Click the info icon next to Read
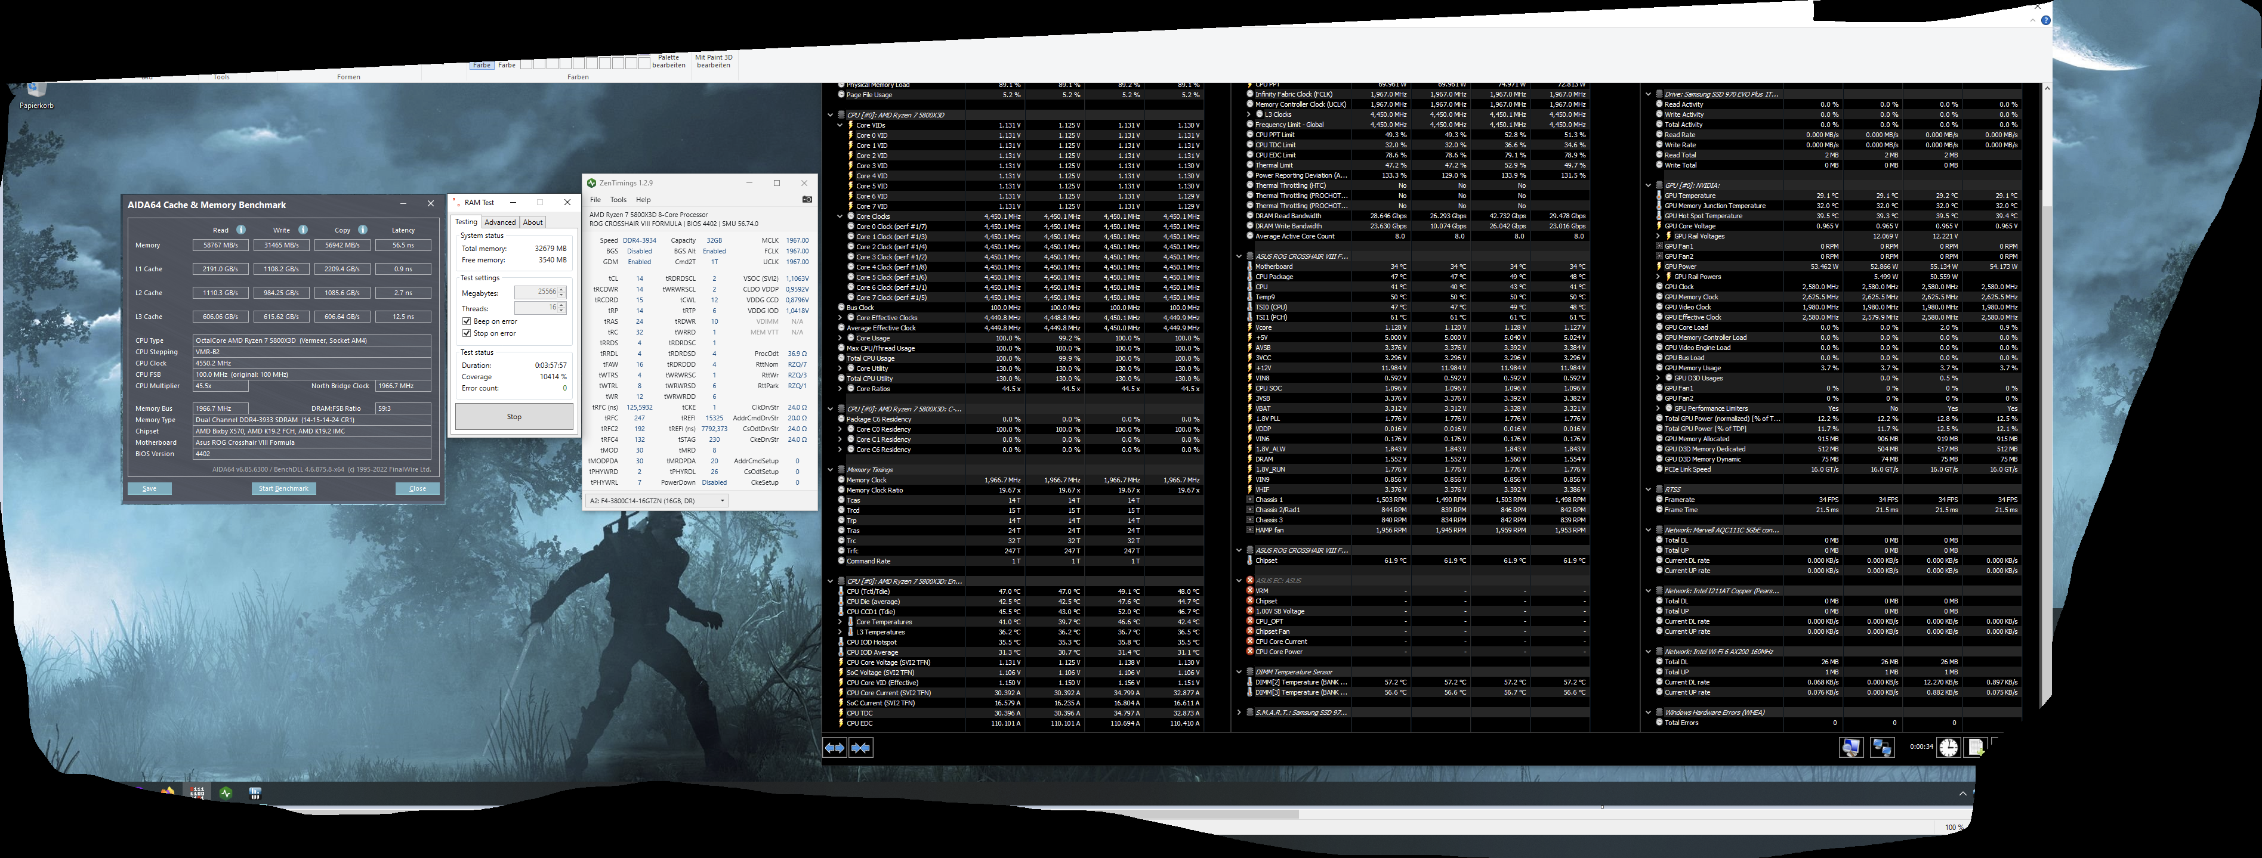This screenshot has width=2262, height=858. 240,230
